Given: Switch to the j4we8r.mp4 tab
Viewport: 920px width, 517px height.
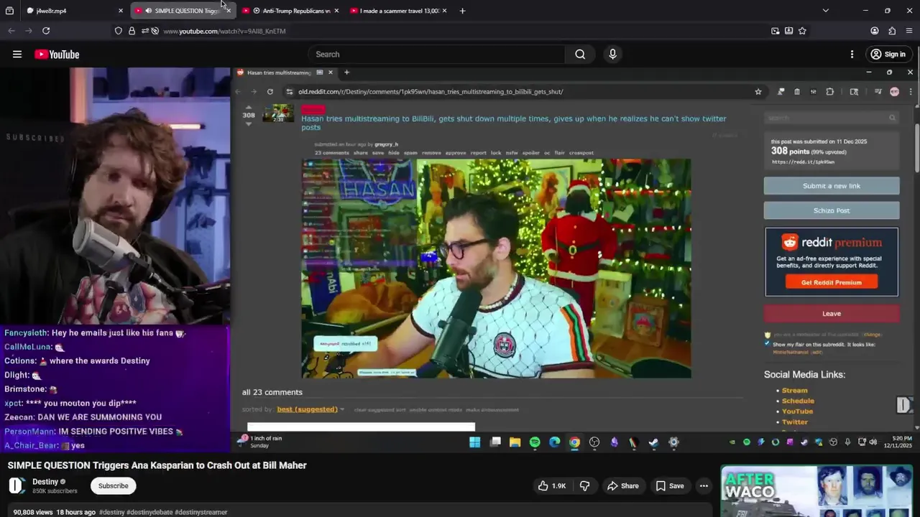Looking at the screenshot, I should tap(73, 11).
